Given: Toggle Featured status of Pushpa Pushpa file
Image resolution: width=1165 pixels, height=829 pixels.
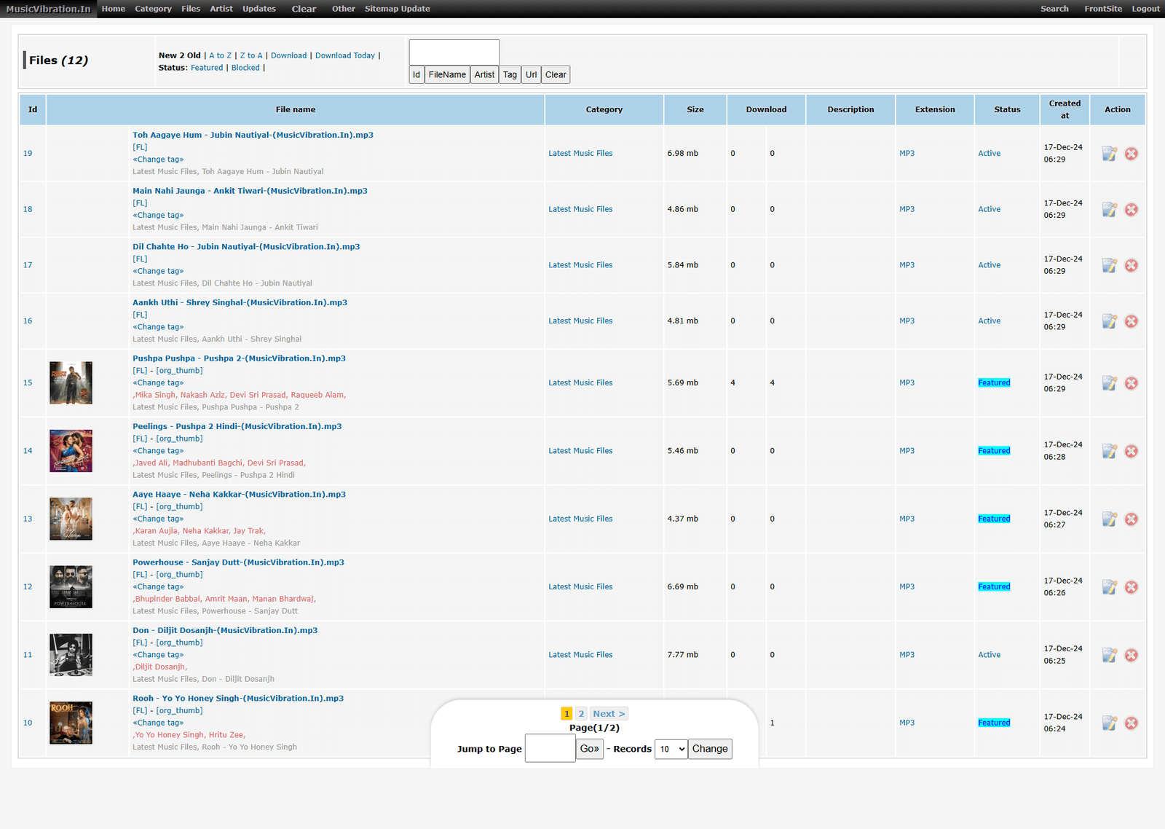Looking at the screenshot, I should (x=994, y=383).
